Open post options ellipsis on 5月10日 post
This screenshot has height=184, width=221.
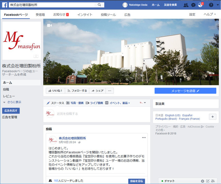point(144,138)
